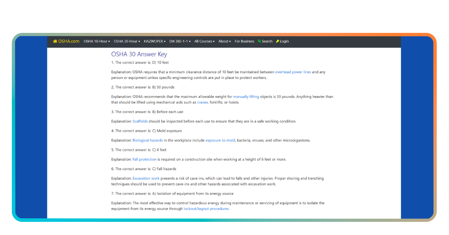The height and width of the screenshot is (235, 449).
Task: Go to the For Business page
Action: pyautogui.click(x=244, y=41)
